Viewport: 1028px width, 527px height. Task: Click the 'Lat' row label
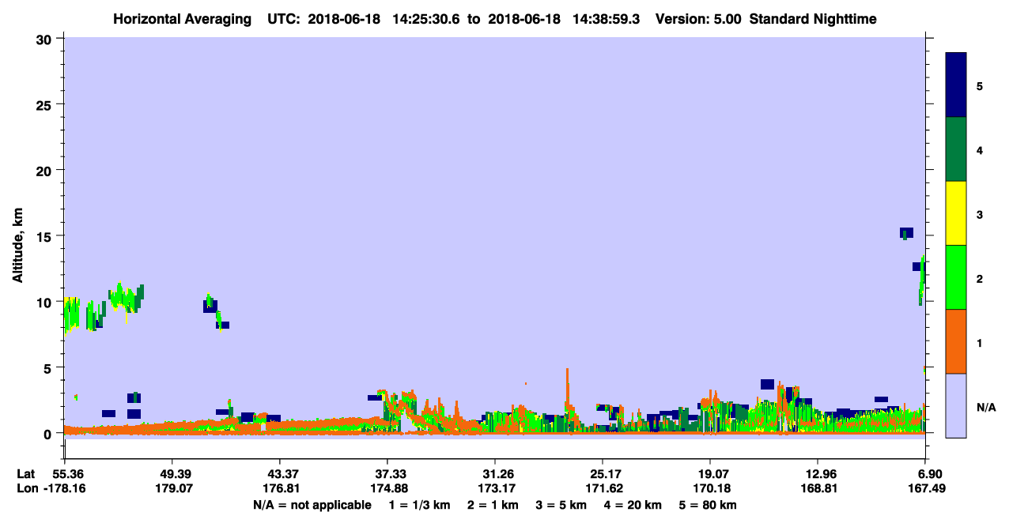coord(26,474)
